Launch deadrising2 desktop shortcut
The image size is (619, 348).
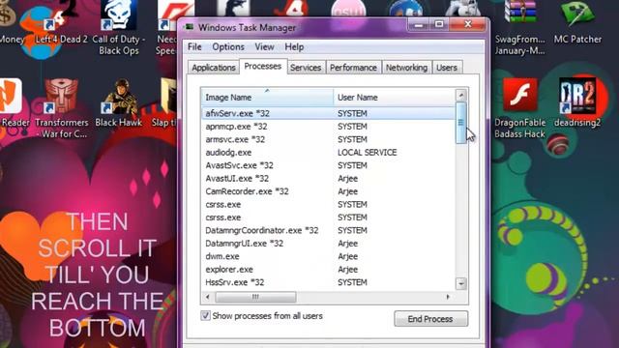[x=577, y=103]
